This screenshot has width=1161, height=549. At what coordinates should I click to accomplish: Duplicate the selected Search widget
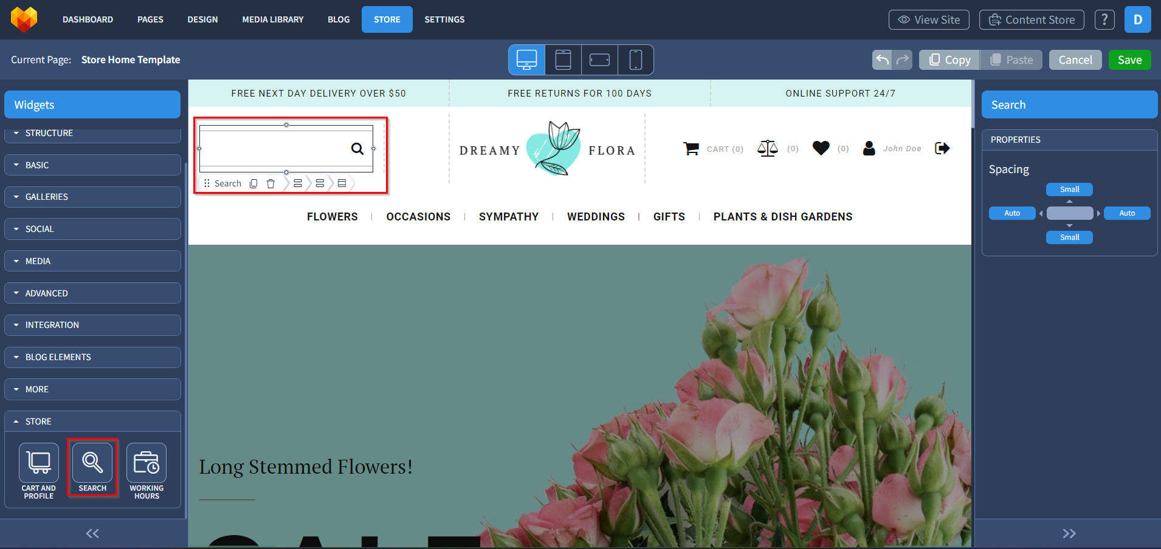(253, 183)
